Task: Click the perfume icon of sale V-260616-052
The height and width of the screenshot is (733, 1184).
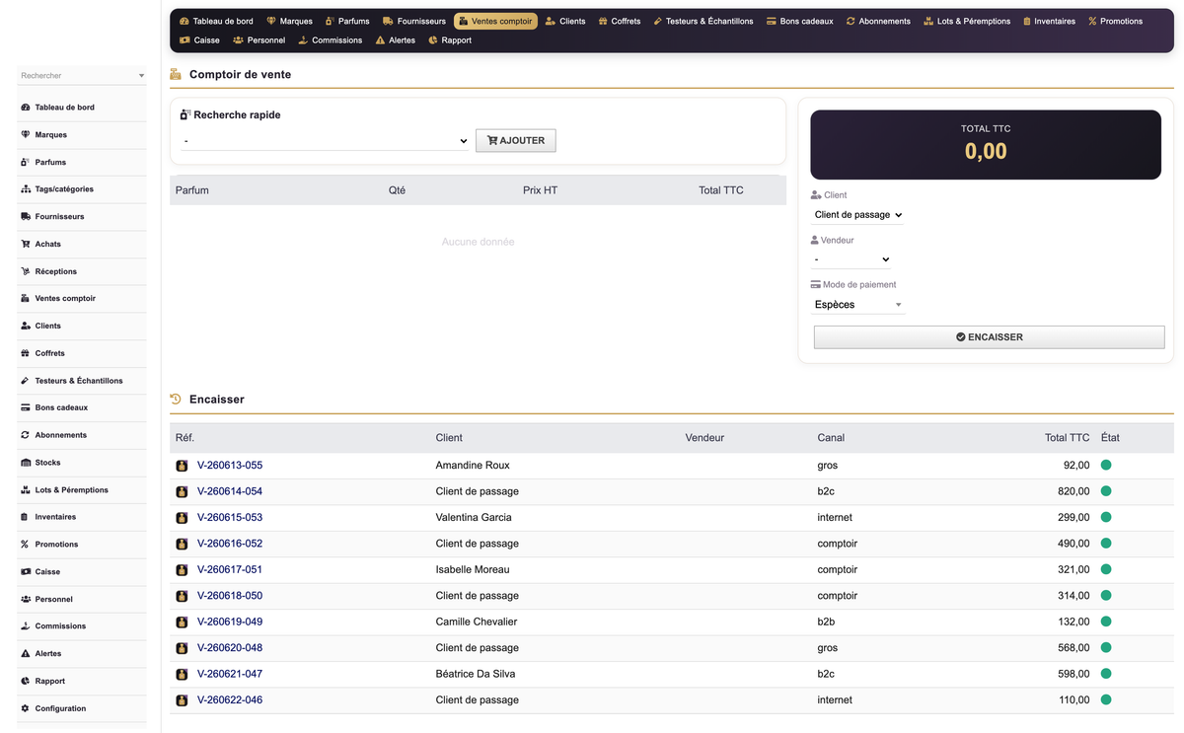Action: click(182, 544)
